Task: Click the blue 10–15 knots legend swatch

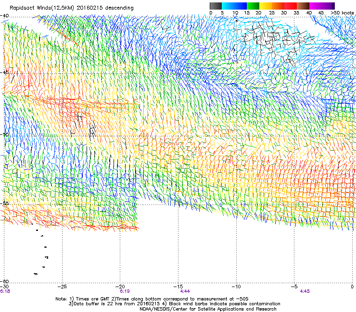Action: (x=240, y=6)
